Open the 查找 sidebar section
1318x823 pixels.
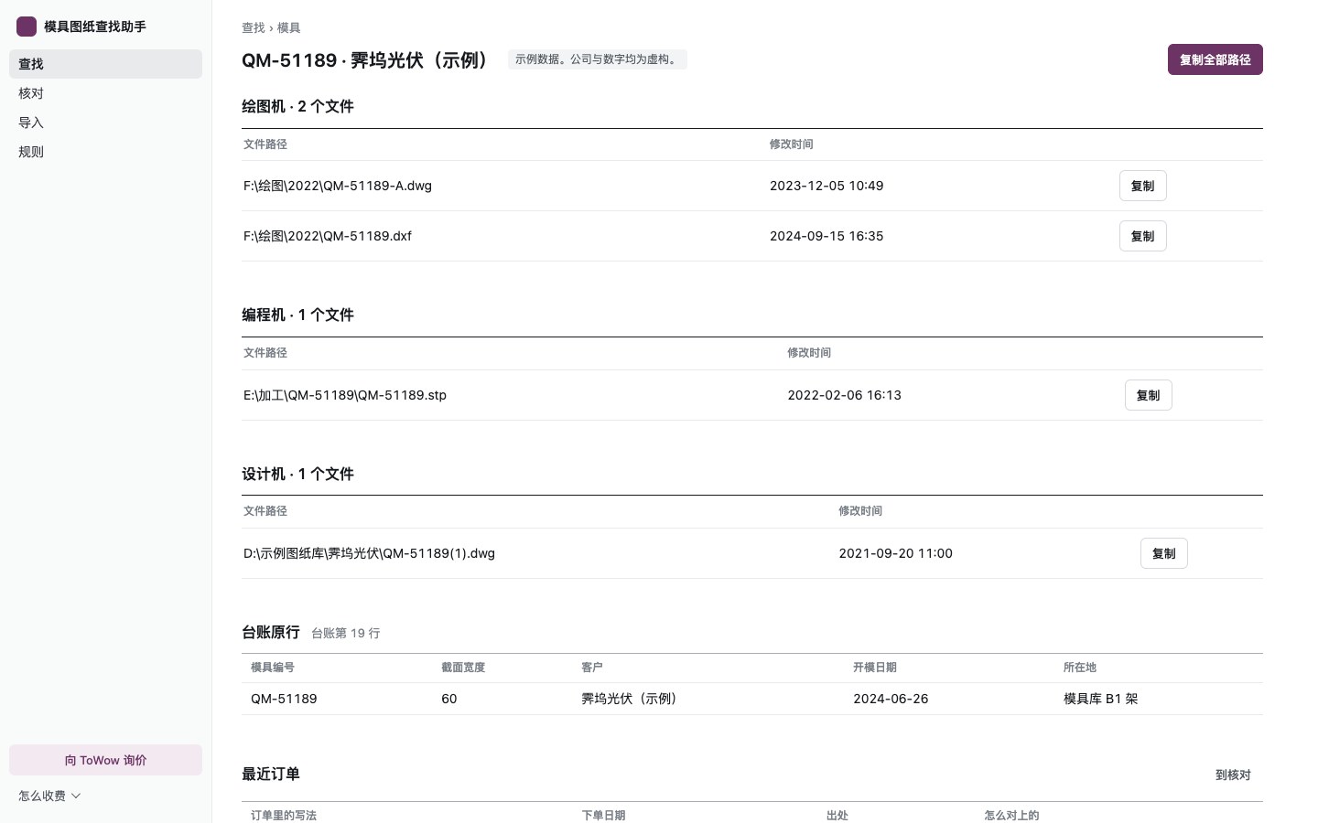[105, 64]
